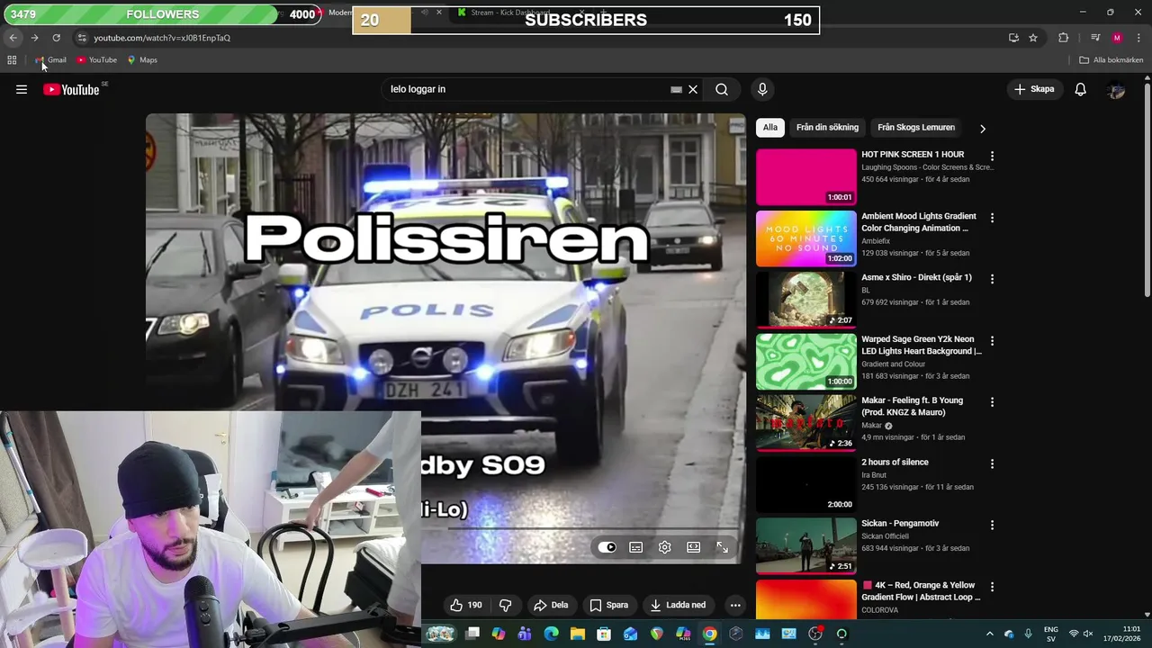Open Microsoft Edge from taskbar
This screenshot has height=648, width=1152.
(x=552, y=634)
